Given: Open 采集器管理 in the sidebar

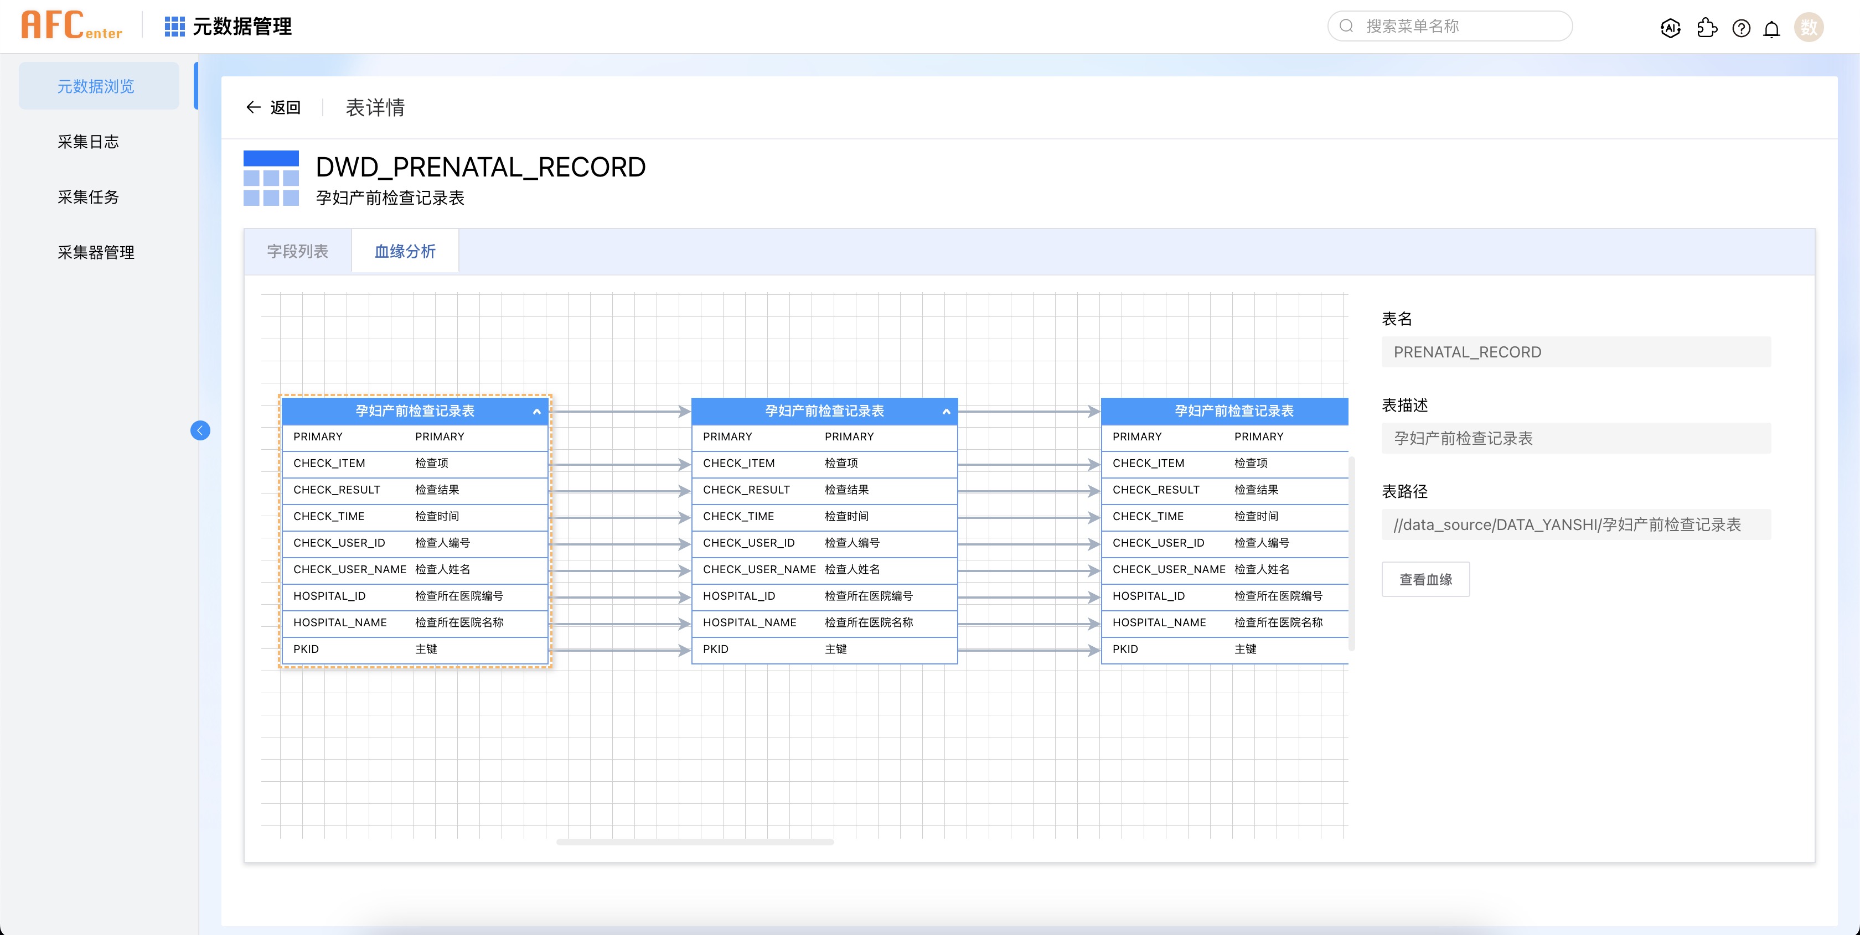Looking at the screenshot, I should point(96,252).
